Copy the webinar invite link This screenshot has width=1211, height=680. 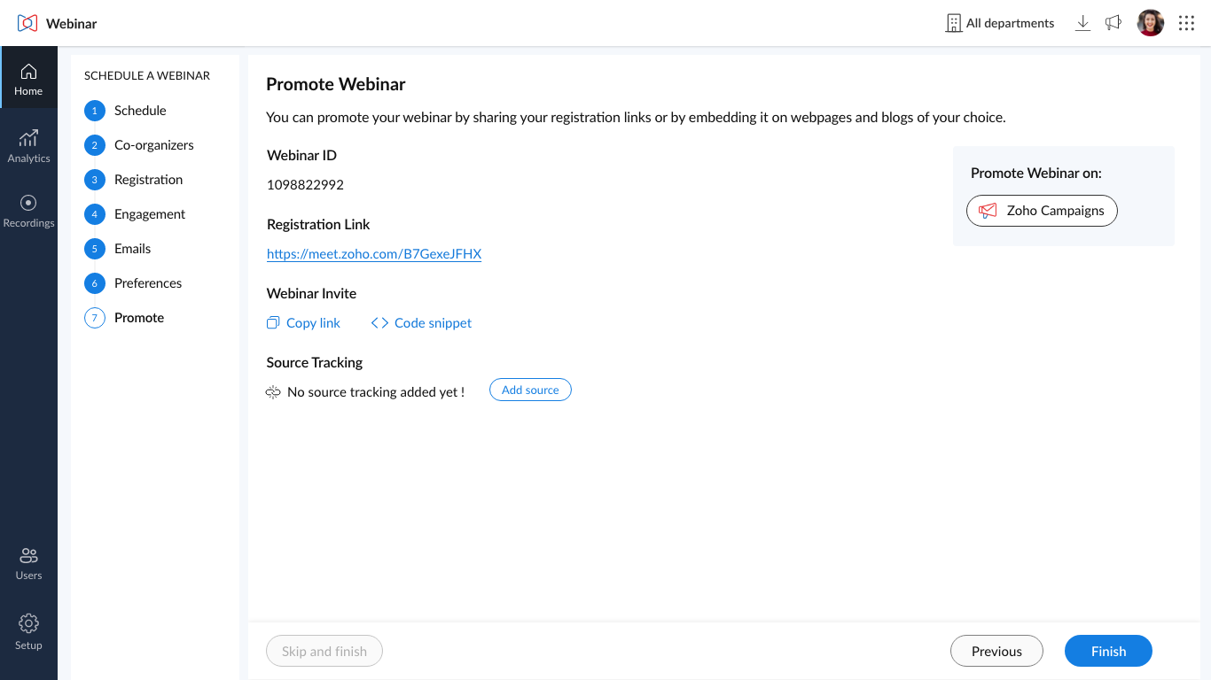coord(303,323)
